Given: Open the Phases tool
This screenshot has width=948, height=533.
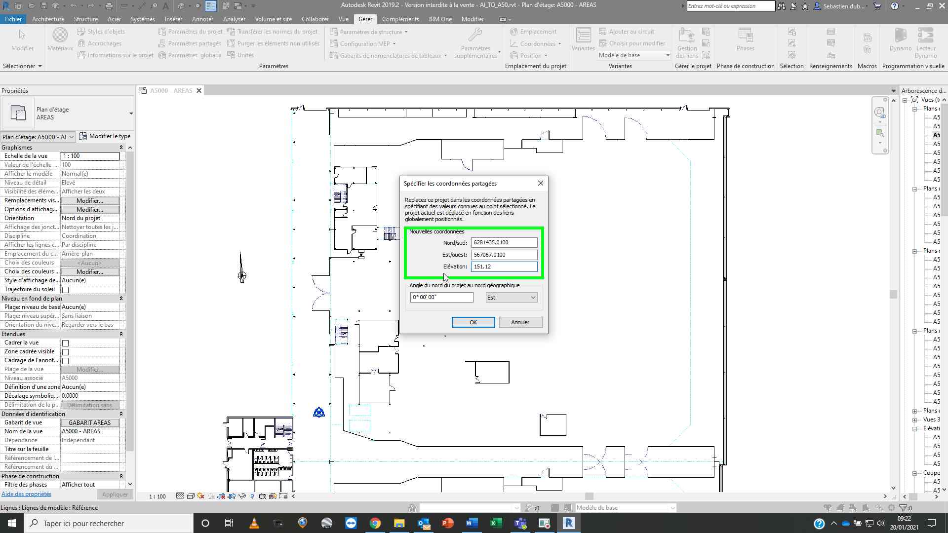Looking at the screenshot, I should pos(745,39).
